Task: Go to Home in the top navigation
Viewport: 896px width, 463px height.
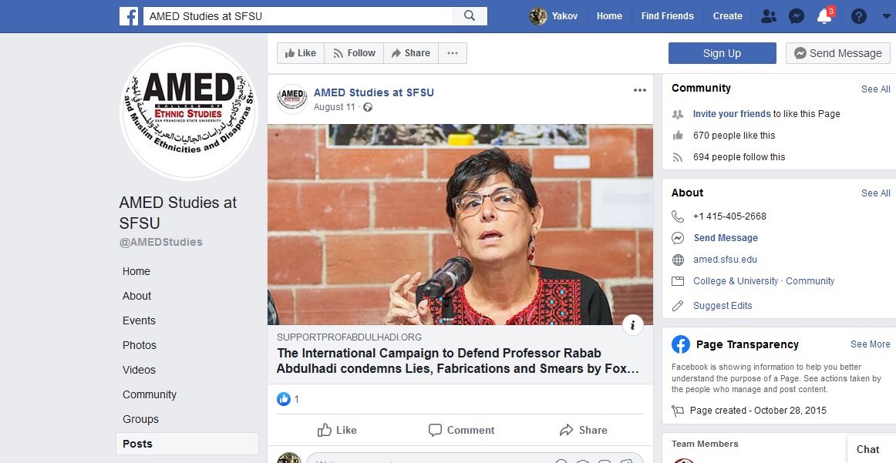Action: 609,16
